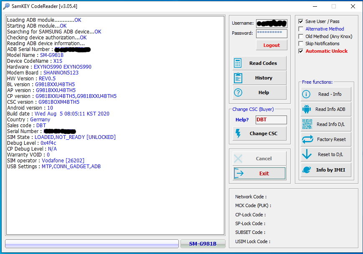Click the looping arrows Factory Reset icon
Screen dimensions: 363x254
click(307, 139)
